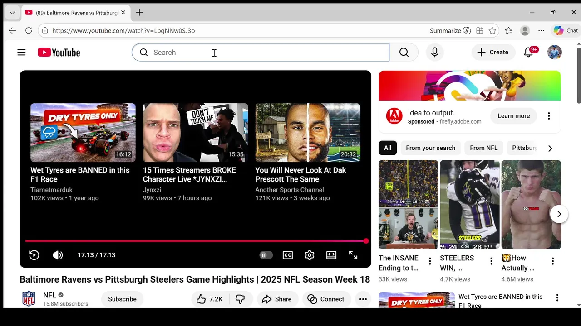Click the address bar URL

pos(123,31)
